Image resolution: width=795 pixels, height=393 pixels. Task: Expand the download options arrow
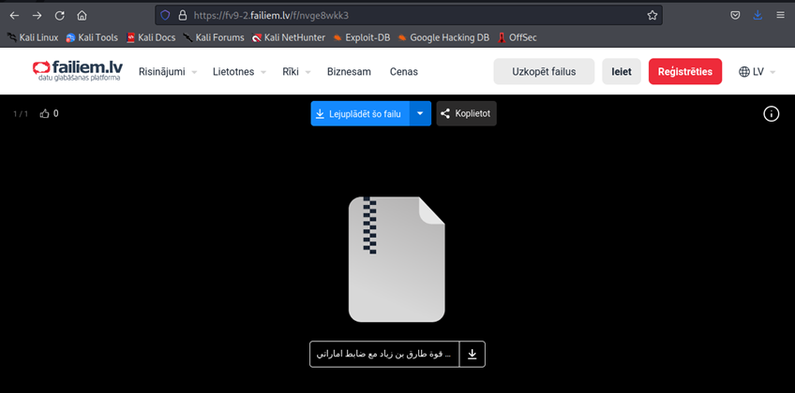420,114
